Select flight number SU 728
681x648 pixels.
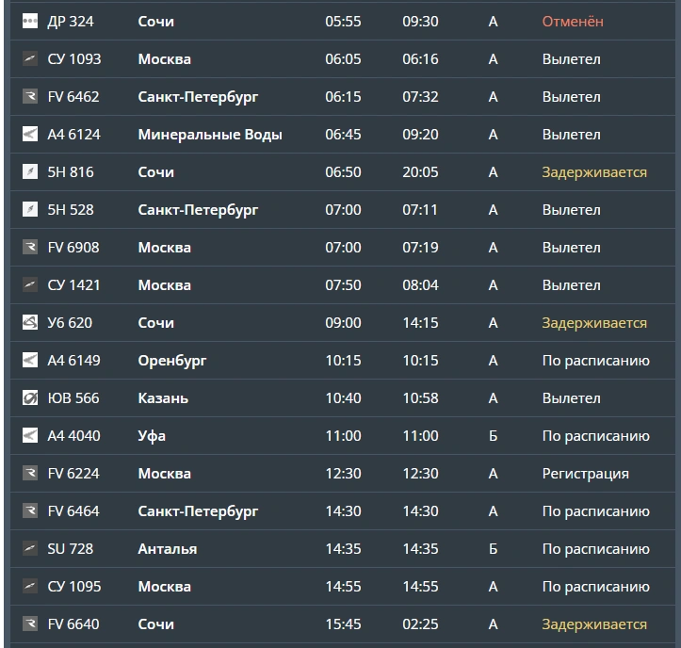[x=71, y=548]
